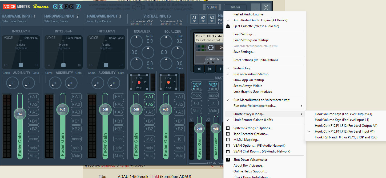
Task: Choose Save Settings... from menu
Action: (x=244, y=52)
